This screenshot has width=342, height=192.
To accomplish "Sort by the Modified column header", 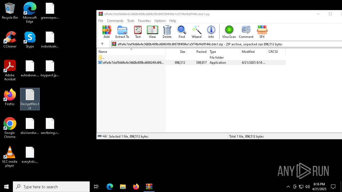I will click(253, 52).
